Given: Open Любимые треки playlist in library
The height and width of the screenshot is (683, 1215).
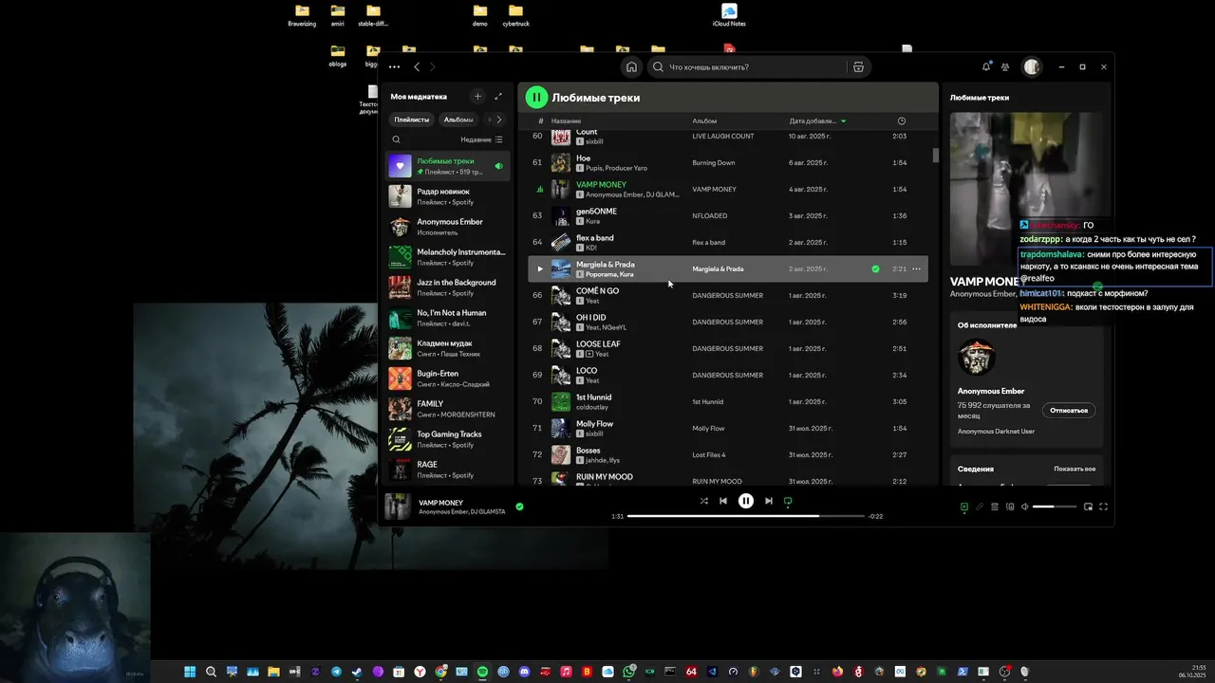Looking at the screenshot, I should 448,166.
